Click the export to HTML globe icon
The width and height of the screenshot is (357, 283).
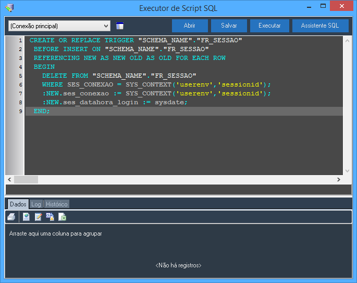(26, 217)
